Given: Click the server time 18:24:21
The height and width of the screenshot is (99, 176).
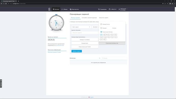Looking at the screenshot, I should [x=51, y=40].
